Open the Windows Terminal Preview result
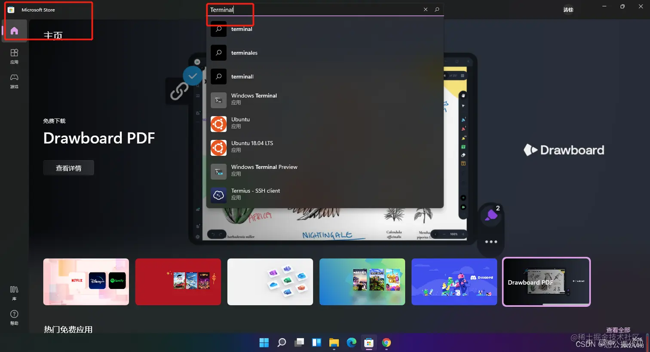 click(x=325, y=172)
